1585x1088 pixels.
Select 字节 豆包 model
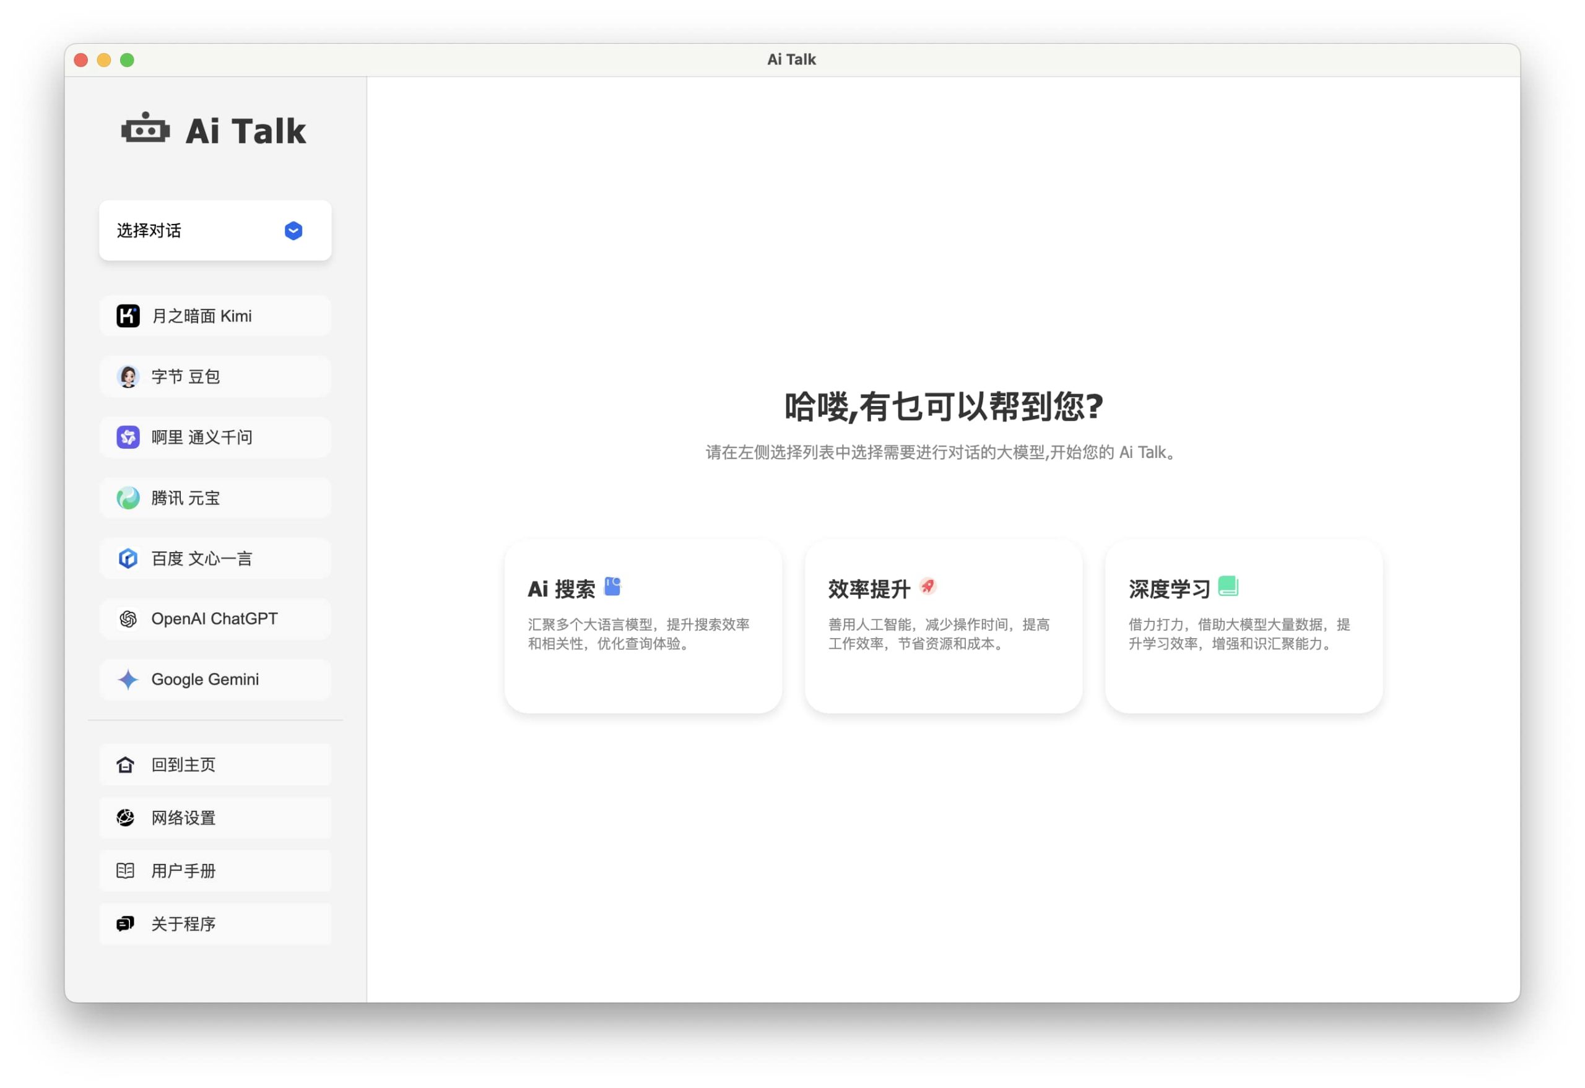click(x=215, y=376)
